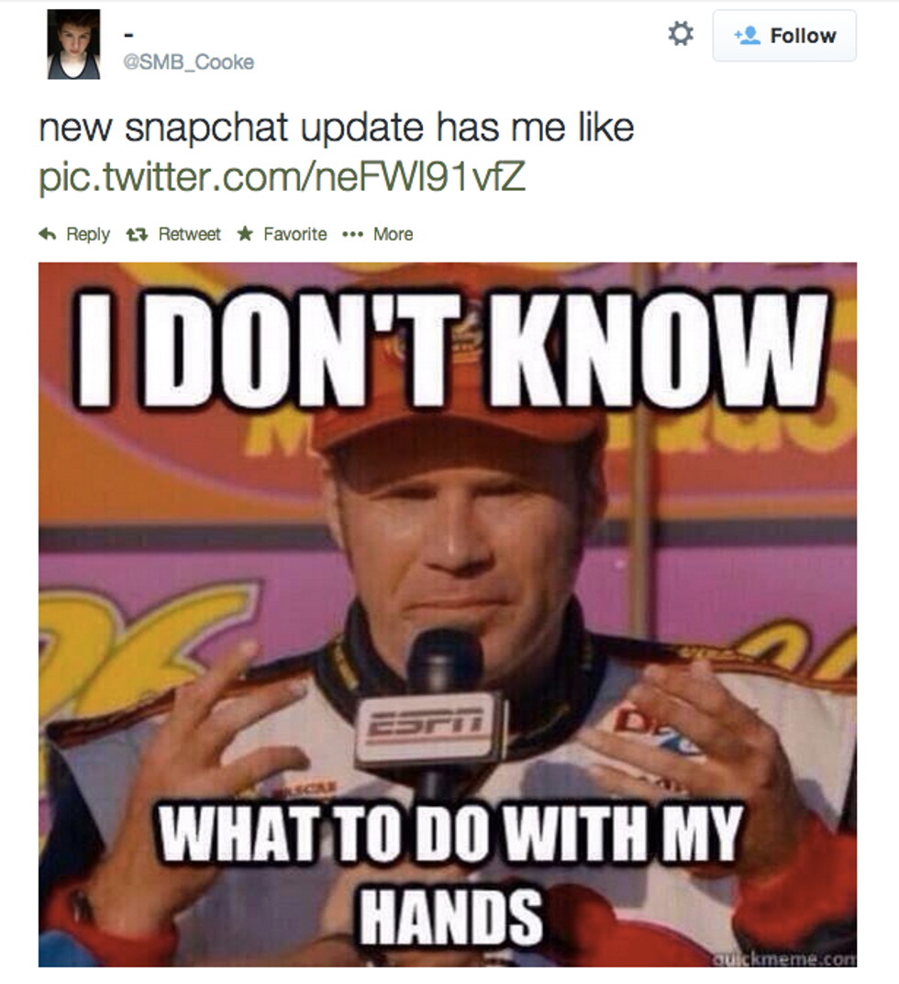Open the user's profile avatar
The image size is (899, 984).
(x=73, y=44)
